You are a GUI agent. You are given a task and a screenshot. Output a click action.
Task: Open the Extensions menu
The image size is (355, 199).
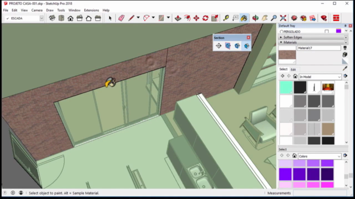click(x=92, y=10)
